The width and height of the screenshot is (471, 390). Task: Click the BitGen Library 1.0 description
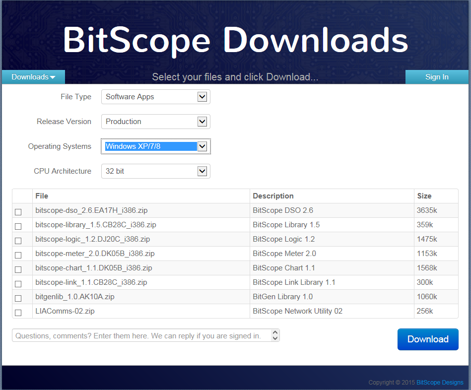click(283, 297)
